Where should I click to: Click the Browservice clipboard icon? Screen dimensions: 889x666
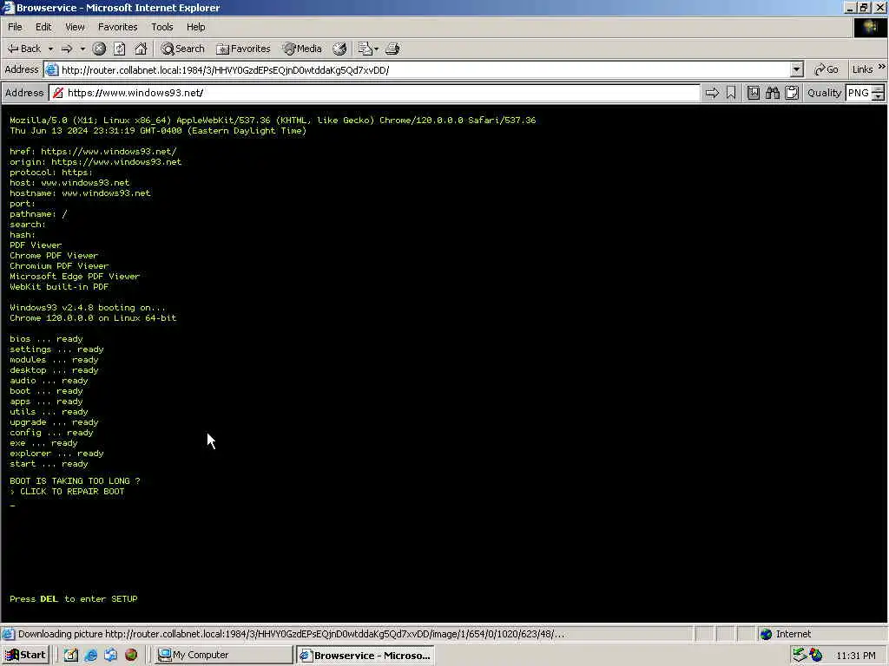(792, 93)
